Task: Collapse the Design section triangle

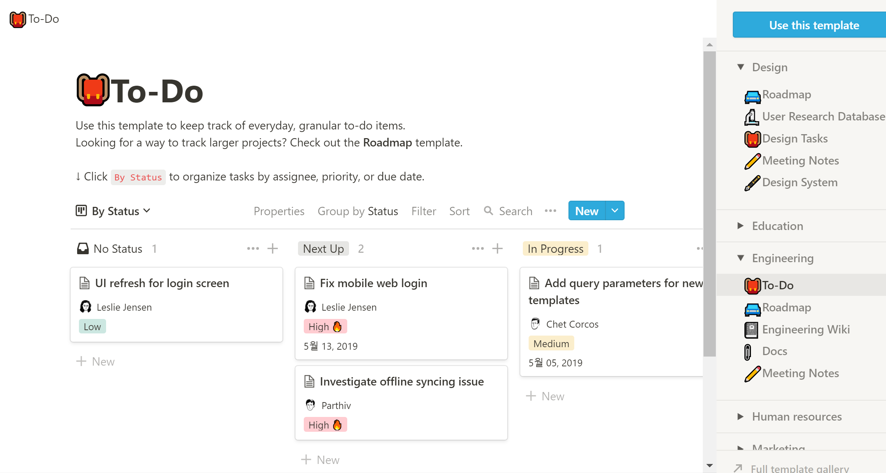Action: coord(741,67)
